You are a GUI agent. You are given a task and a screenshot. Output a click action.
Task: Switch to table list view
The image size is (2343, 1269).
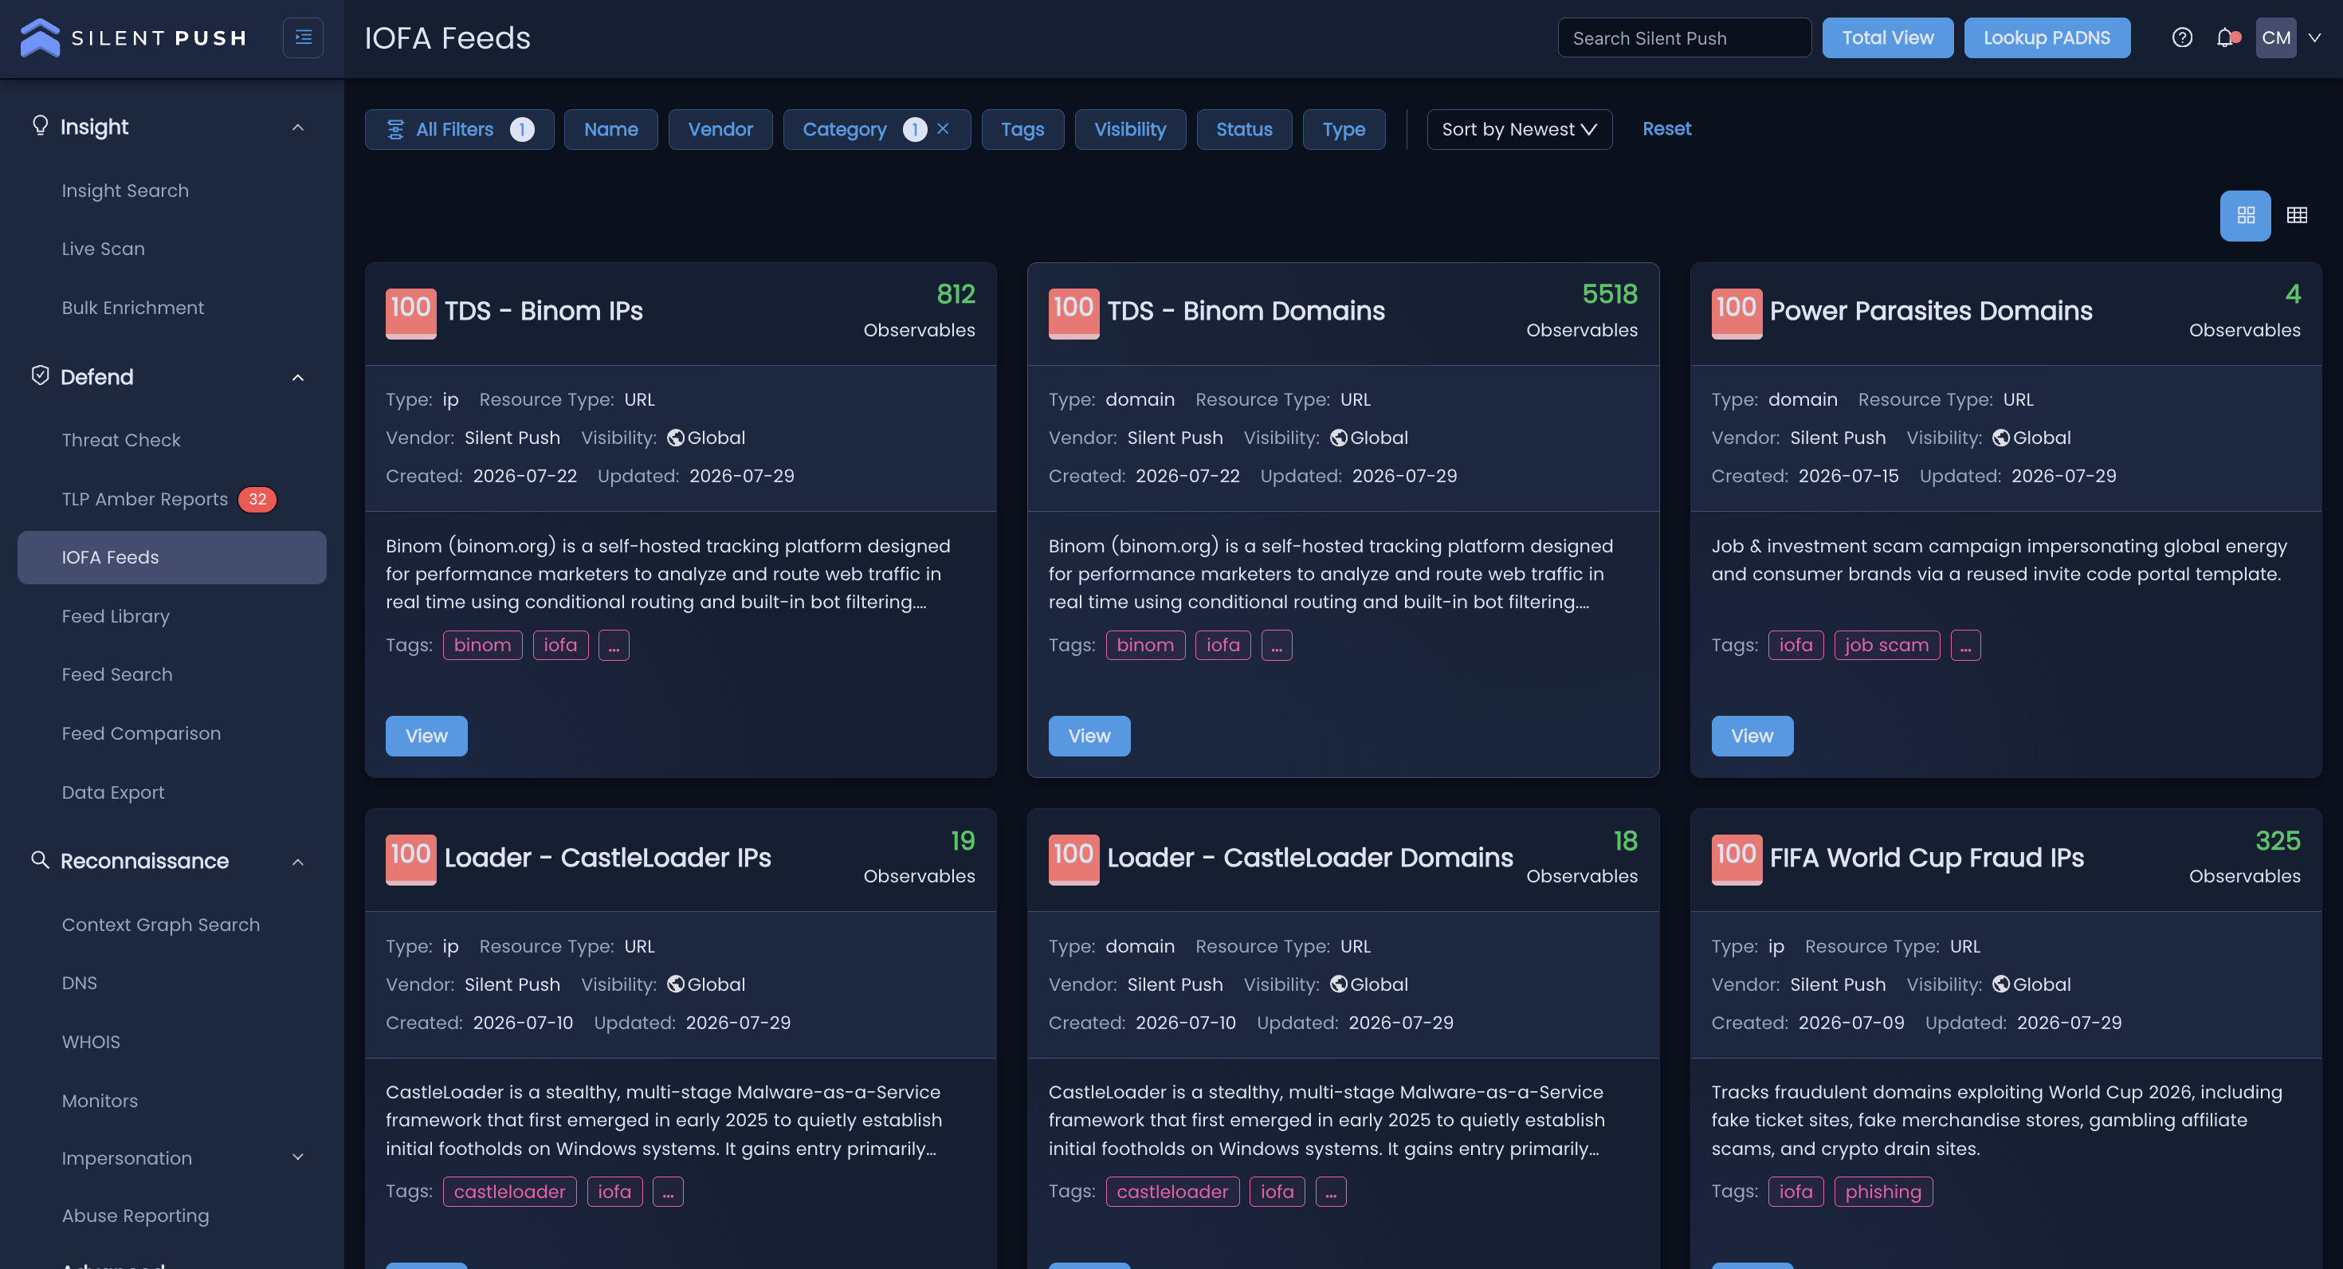click(2297, 215)
